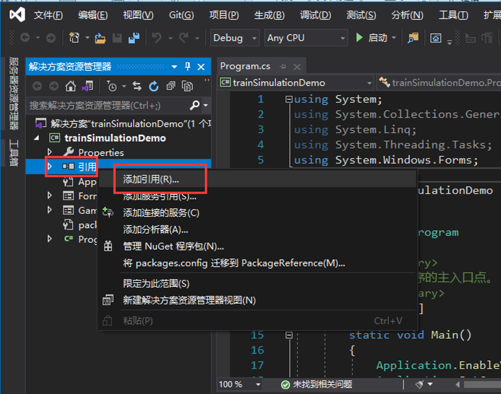Expand the 引用 references node

(x=50, y=166)
